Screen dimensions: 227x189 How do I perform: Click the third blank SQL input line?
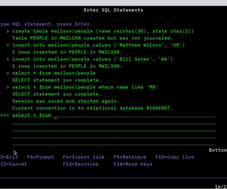pos(113,129)
